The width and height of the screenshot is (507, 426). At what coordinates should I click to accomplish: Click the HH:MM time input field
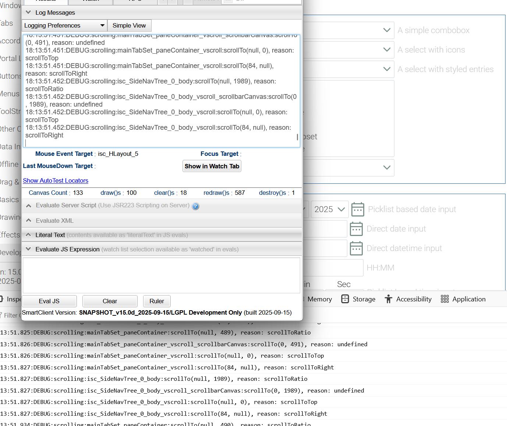tap(333, 268)
